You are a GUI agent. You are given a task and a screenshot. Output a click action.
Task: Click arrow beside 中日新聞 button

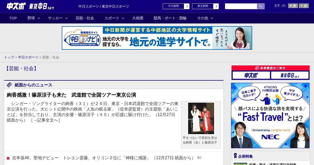point(187,6)
